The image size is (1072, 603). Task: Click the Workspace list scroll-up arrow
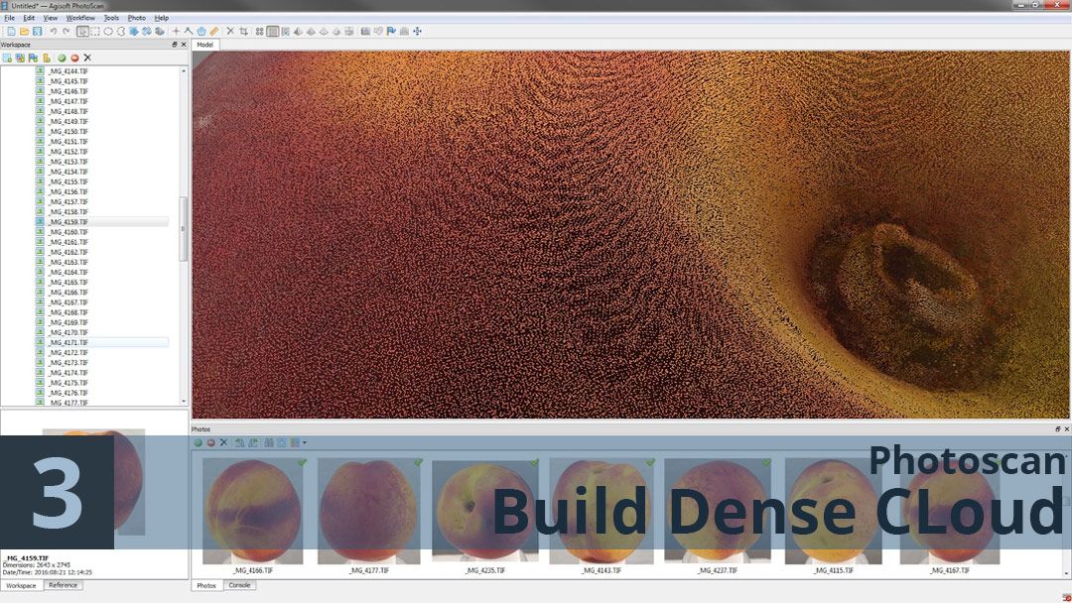click(184, 71)
